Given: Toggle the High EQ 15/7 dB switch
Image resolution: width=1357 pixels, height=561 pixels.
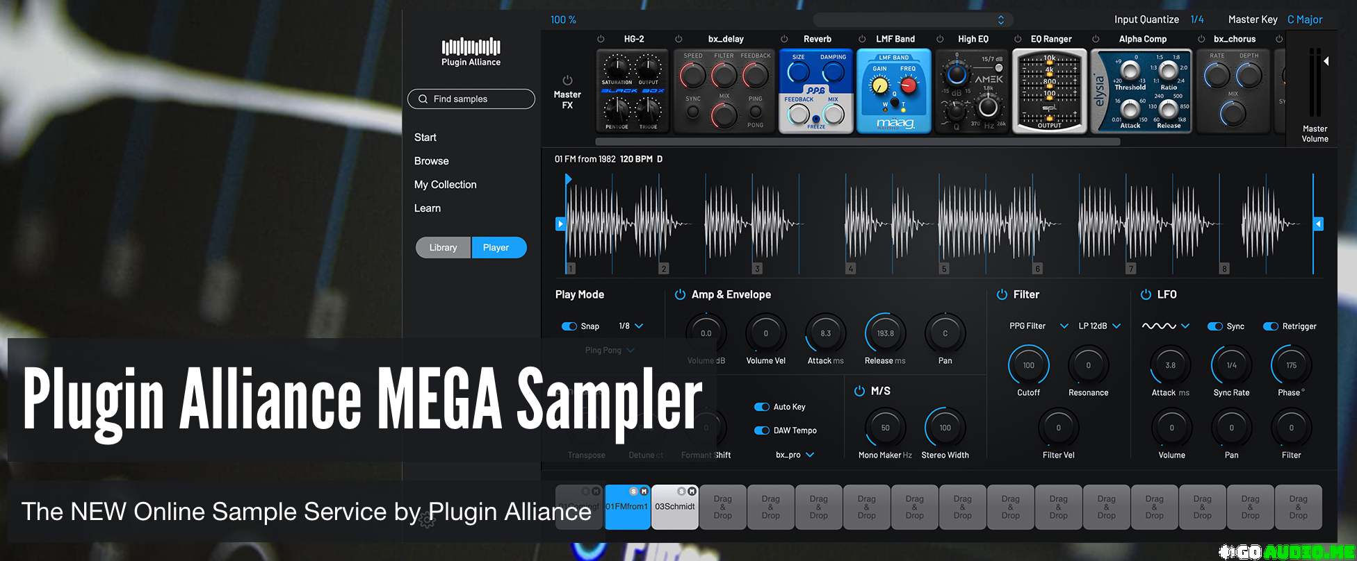Looking at the screenshot, I should pyautogui.click(x=999, y=68).
